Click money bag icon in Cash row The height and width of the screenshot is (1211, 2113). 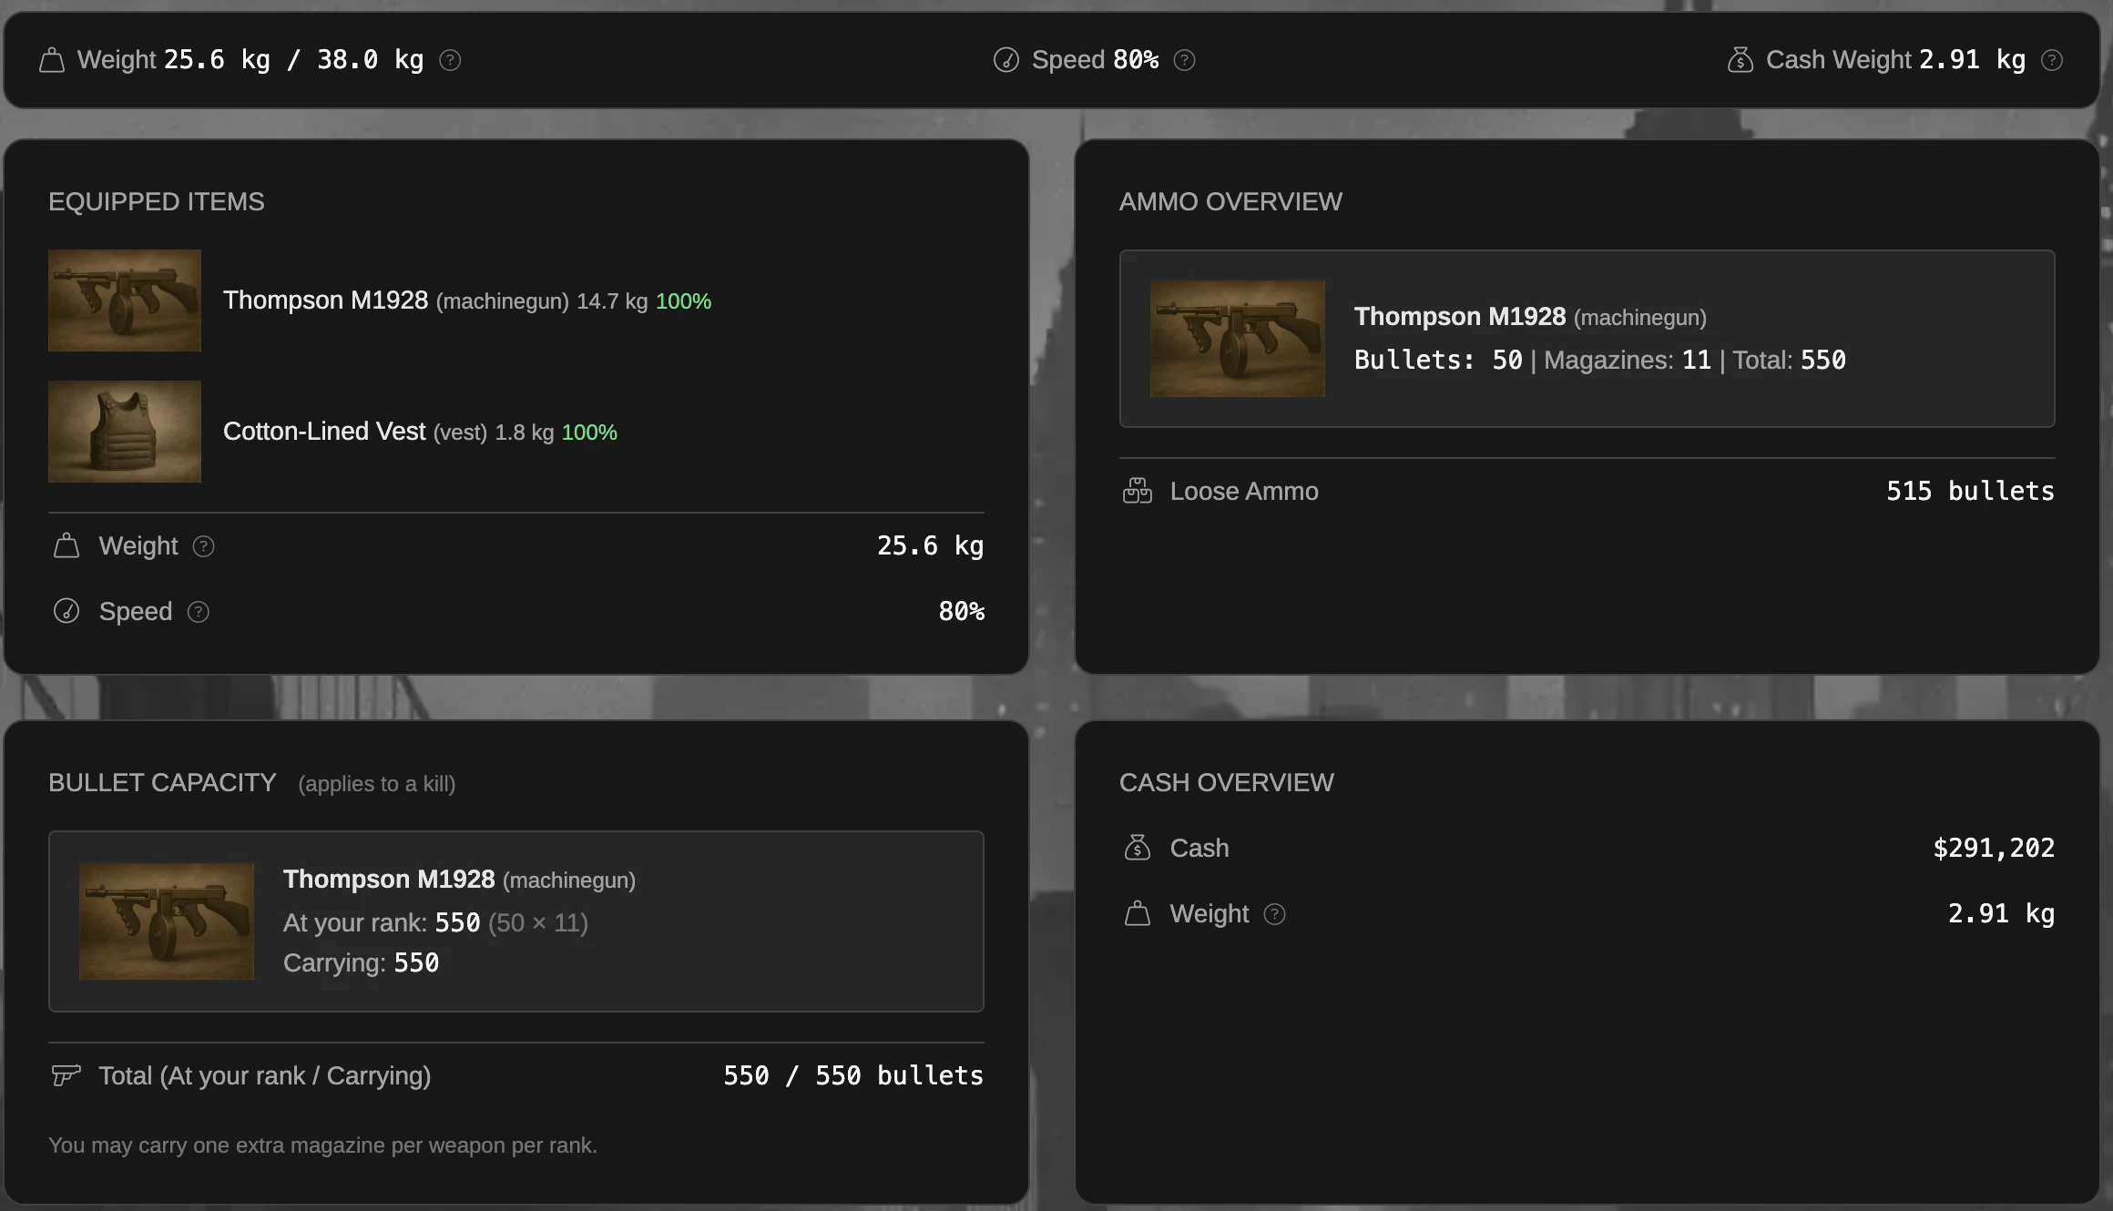pos(1137,848)
